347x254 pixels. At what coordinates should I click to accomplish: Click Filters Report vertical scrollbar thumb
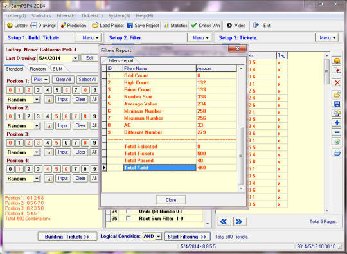(x=241, y=156)
